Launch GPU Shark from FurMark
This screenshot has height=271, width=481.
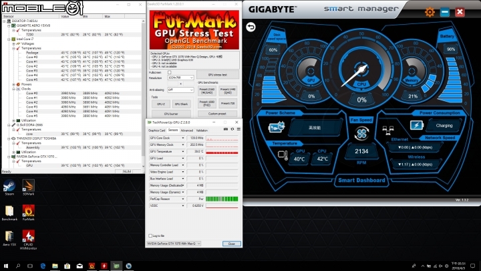point(181,104)
